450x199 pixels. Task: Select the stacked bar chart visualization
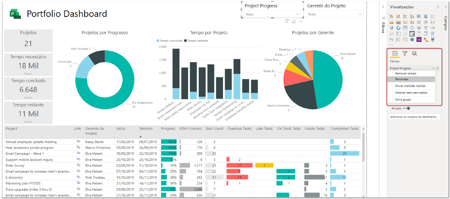pyautogui.click(x=391, y=16)
